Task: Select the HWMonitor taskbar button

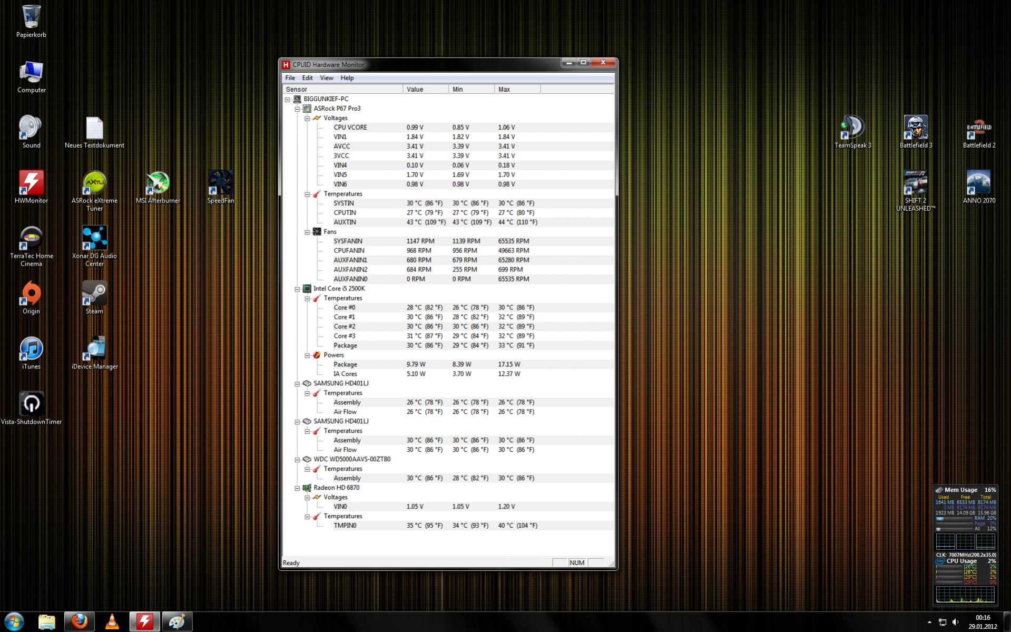Action: coord(145,622)
